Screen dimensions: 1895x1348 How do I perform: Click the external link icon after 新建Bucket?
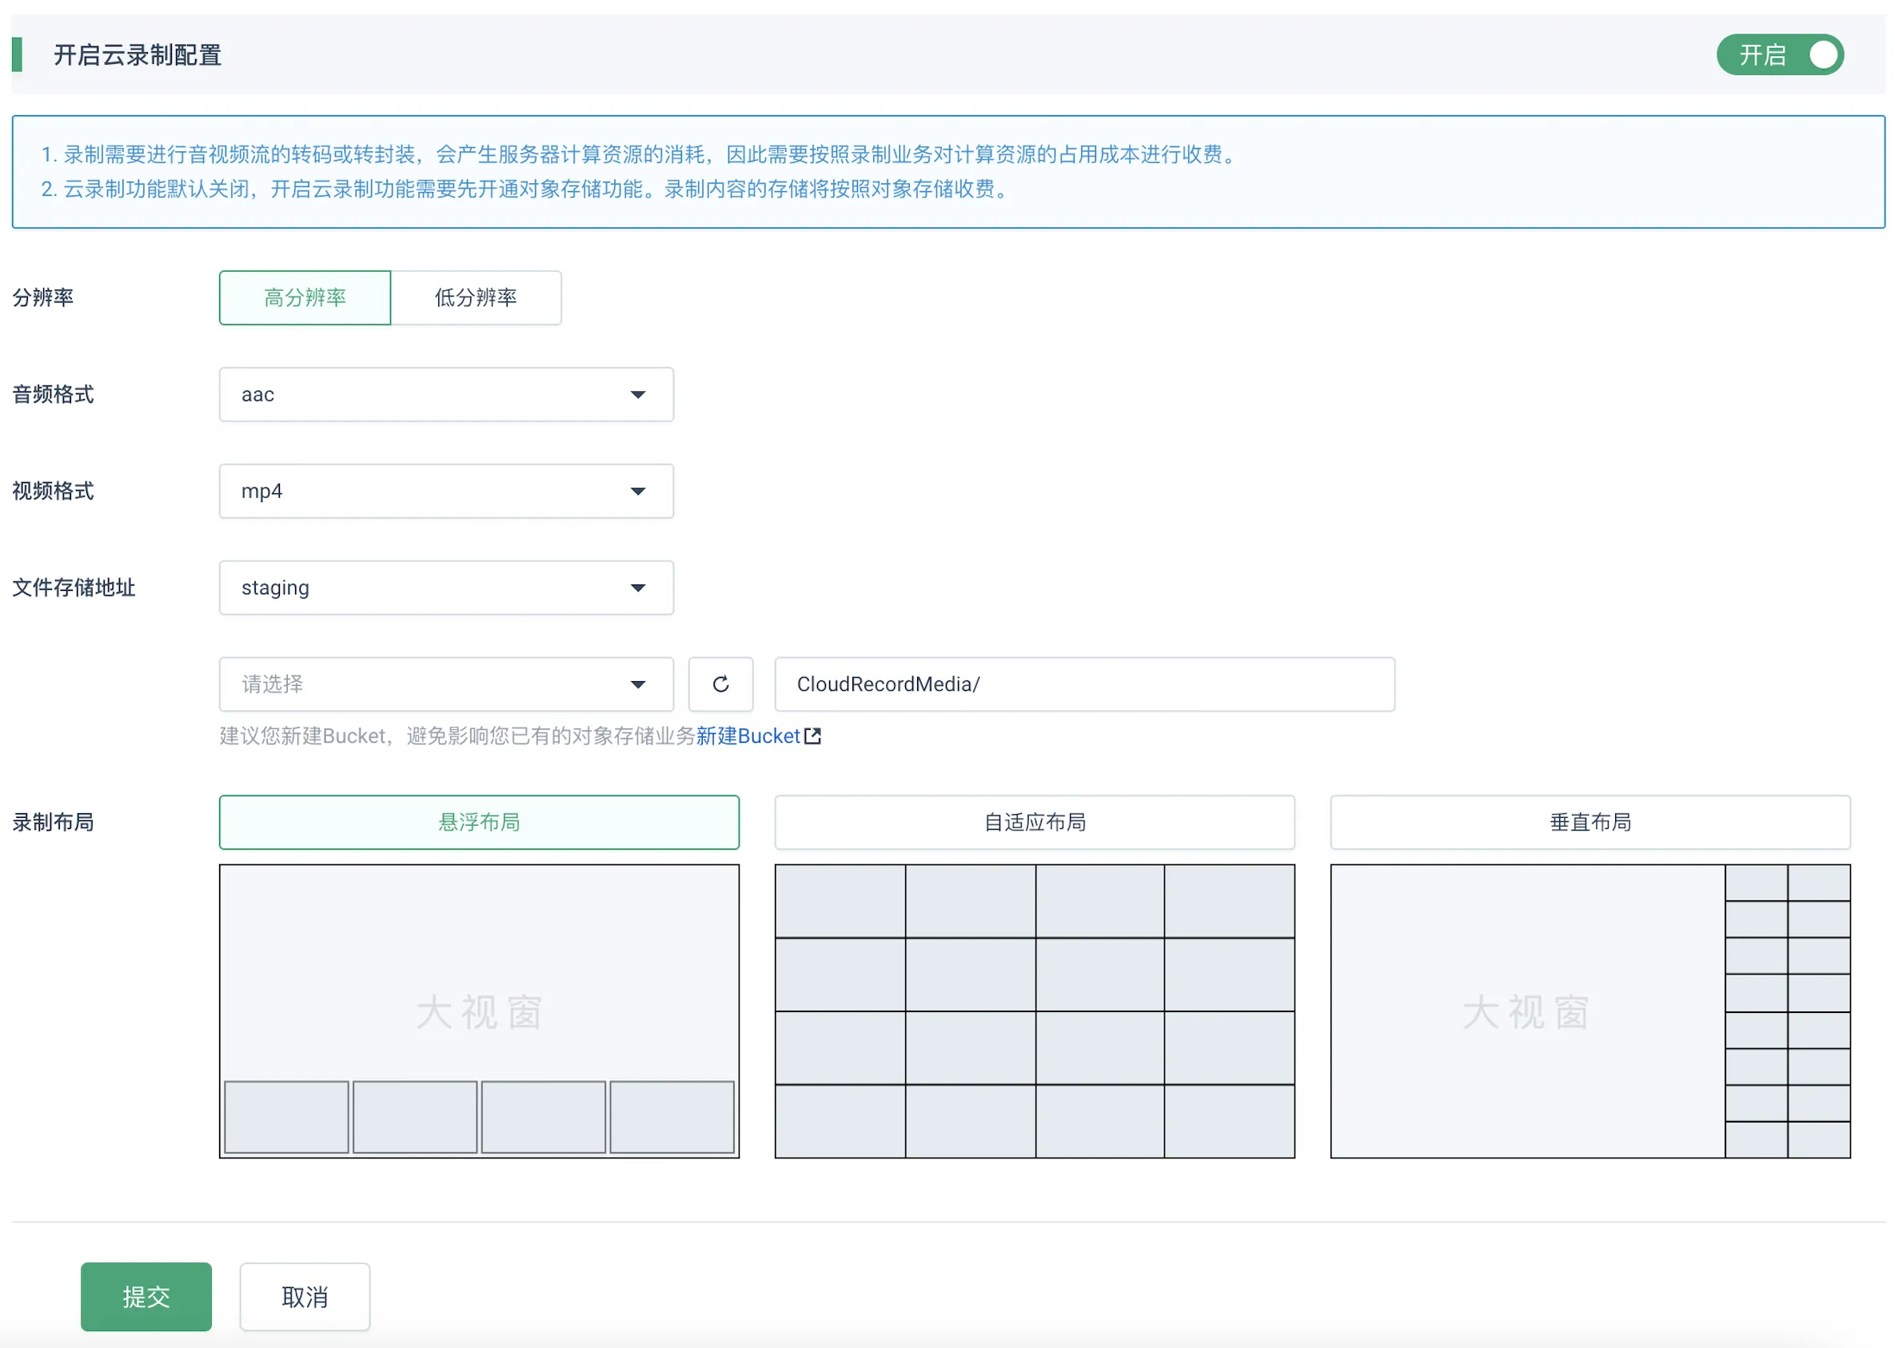pyautogui.click(x=812, y=736)
